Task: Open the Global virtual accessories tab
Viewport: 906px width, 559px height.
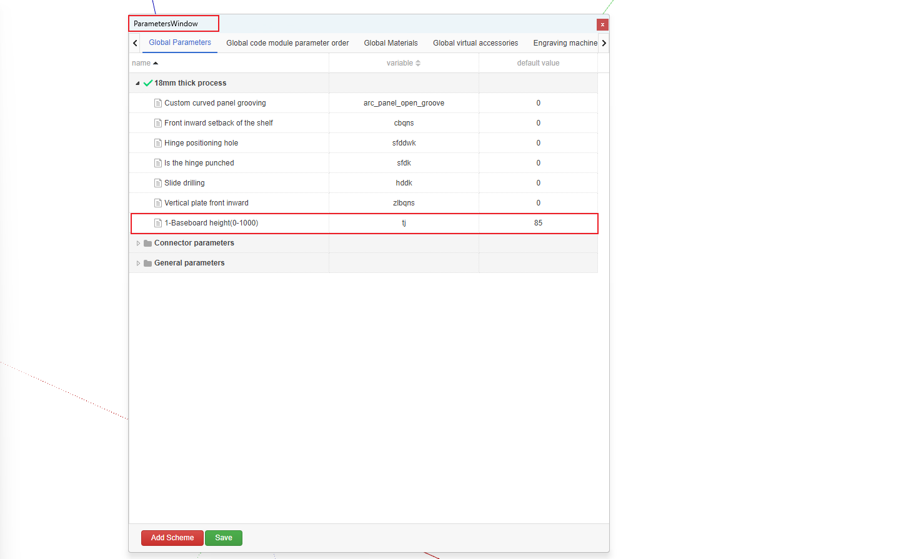Action: pyautogui.click(x=475, y=43)
